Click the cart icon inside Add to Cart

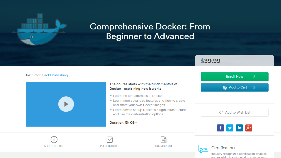225,87
